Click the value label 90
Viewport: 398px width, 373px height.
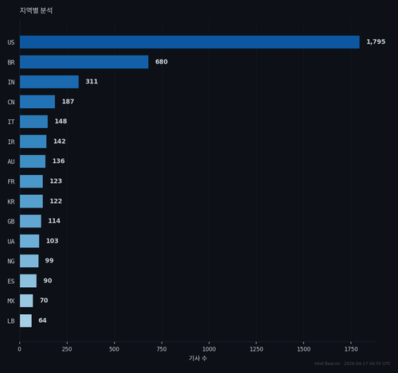pos(48,281)
